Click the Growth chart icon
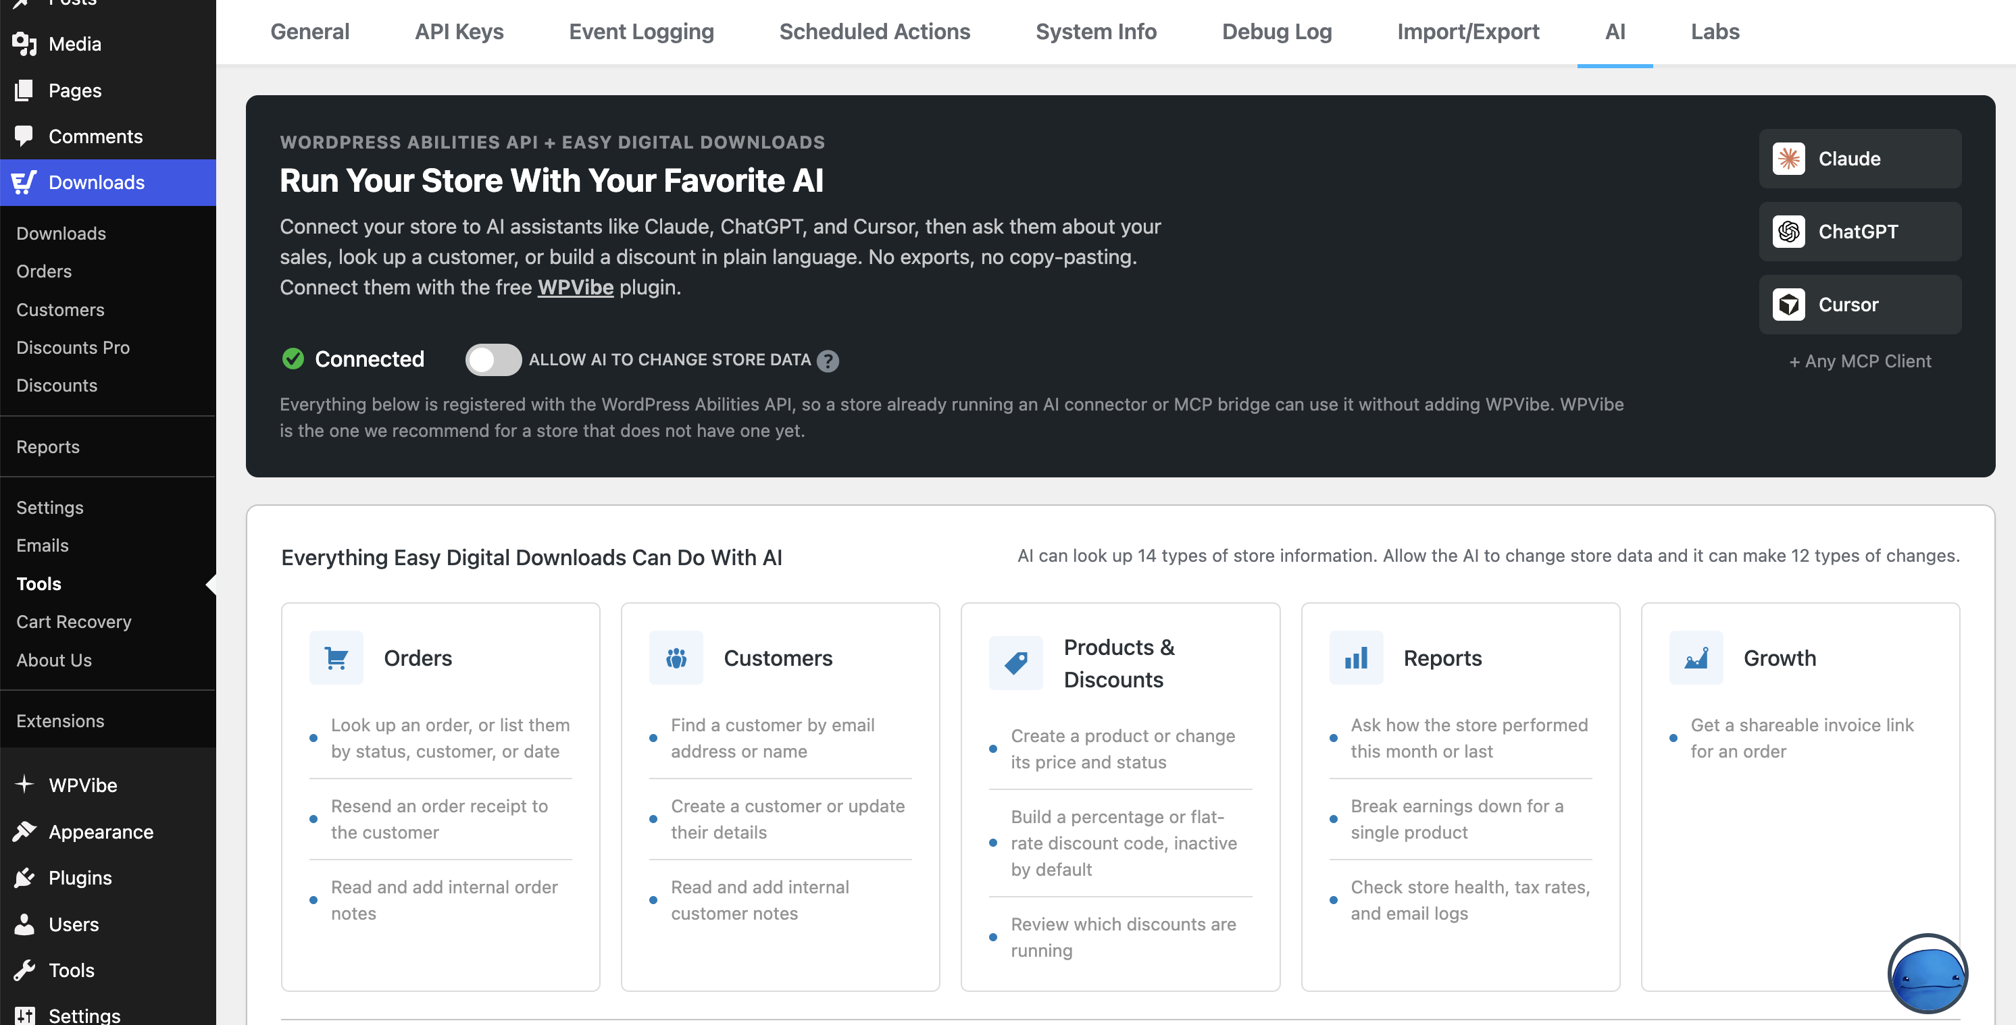Screen dimensions: 2016x1025 point(1696,658)
